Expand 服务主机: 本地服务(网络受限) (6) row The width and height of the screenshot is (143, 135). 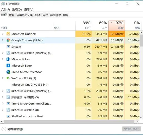pos(3,53)
